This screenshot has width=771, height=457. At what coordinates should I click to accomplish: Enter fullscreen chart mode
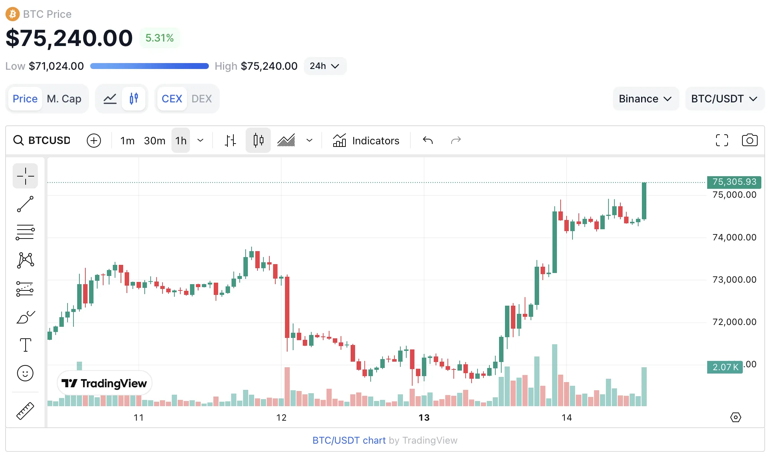point(722,140)
